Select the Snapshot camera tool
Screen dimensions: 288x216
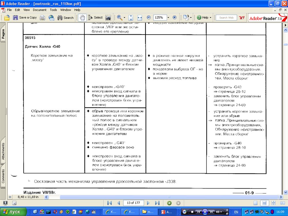click(108, 18)
